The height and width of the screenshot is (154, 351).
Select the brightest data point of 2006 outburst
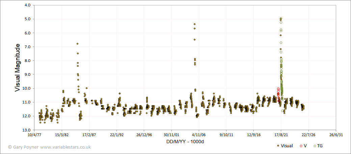(194, 24)
